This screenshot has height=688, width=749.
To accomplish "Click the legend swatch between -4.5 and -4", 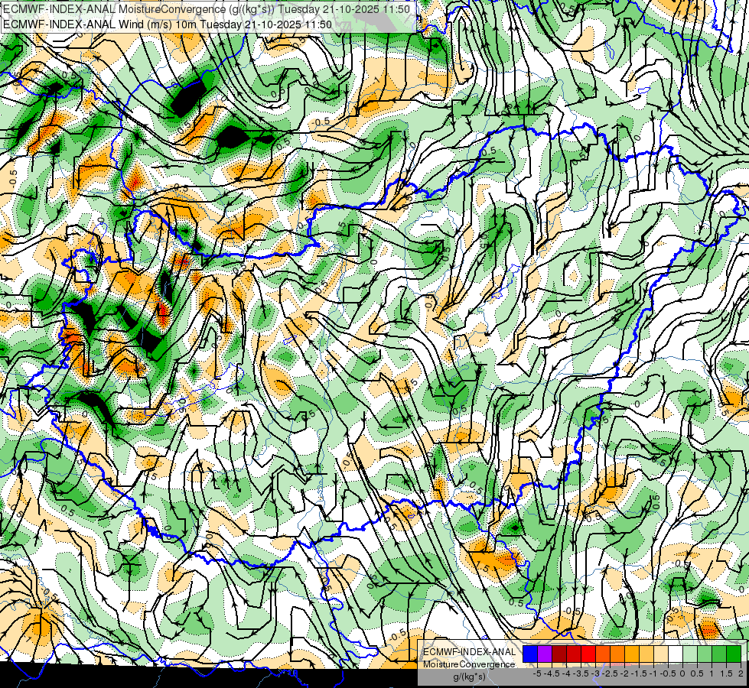I will pyautogui.click(x=559, y=654).
